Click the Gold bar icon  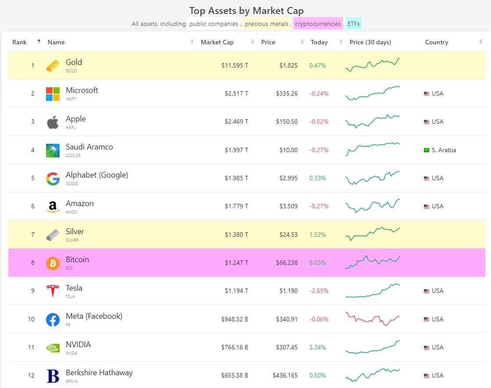point(53,66)
